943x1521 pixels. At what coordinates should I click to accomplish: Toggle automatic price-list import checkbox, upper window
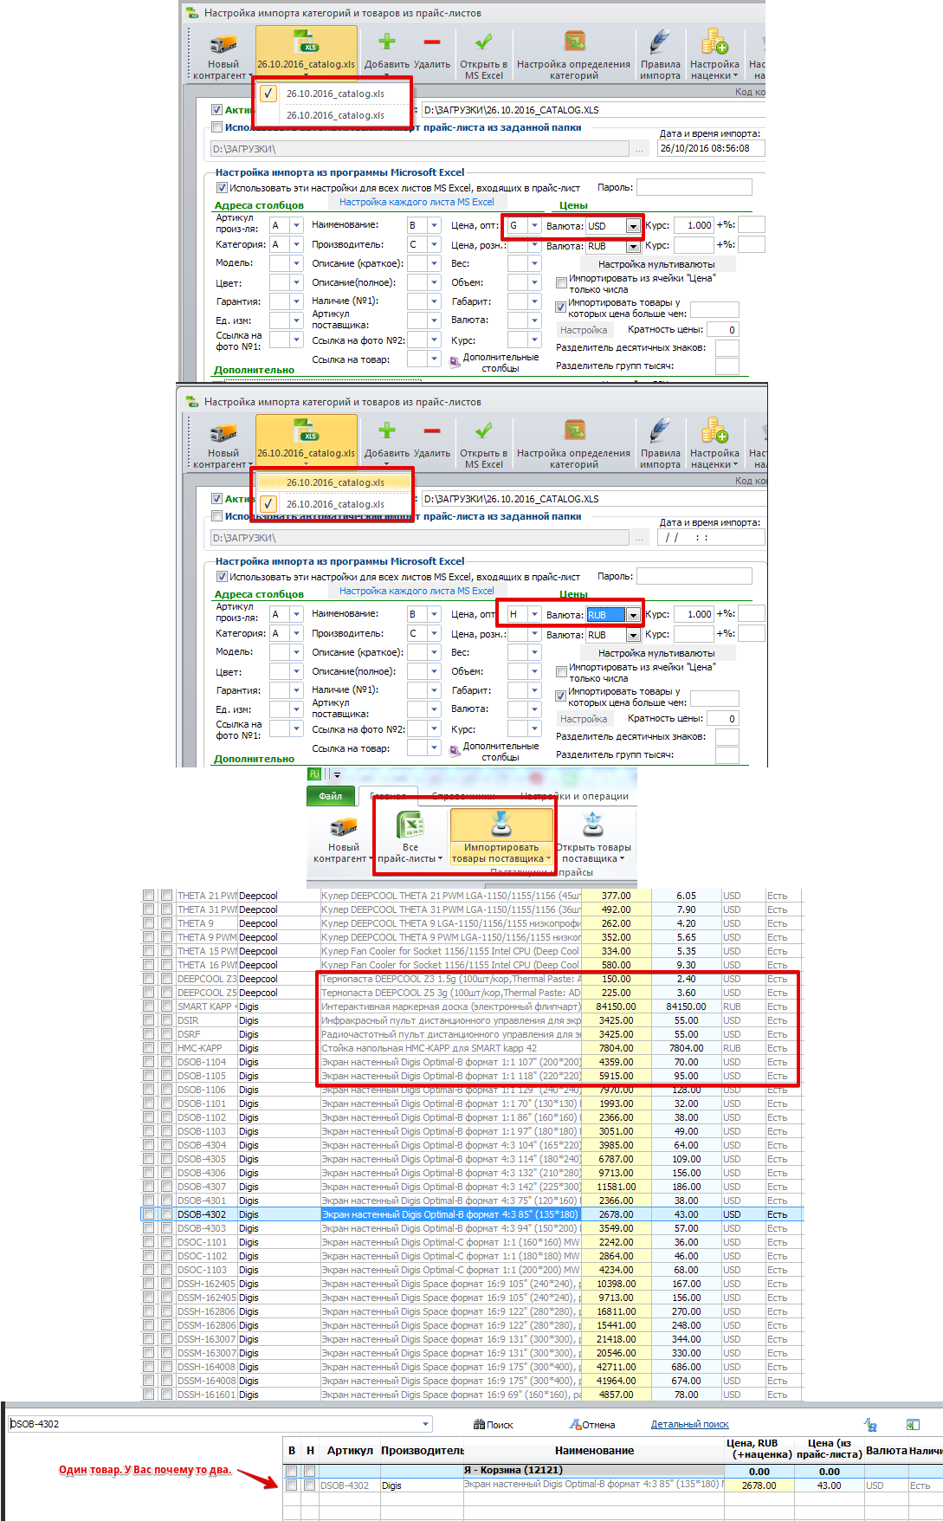click(217, 127)
